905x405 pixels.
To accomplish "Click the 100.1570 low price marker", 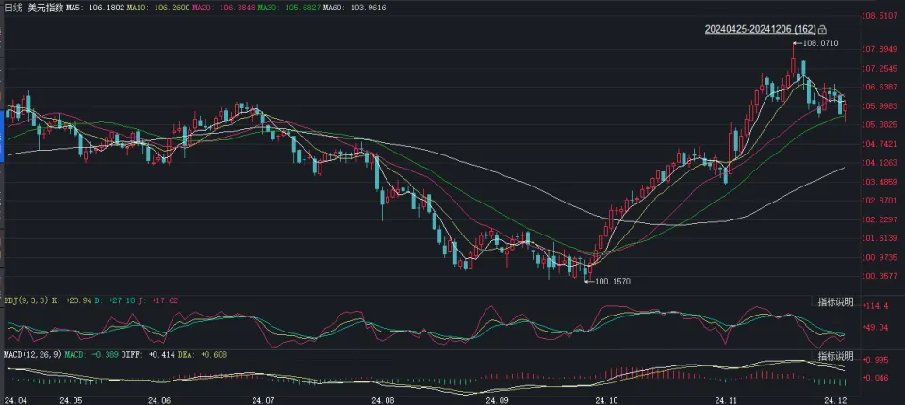I will click(x=613, y=281).
